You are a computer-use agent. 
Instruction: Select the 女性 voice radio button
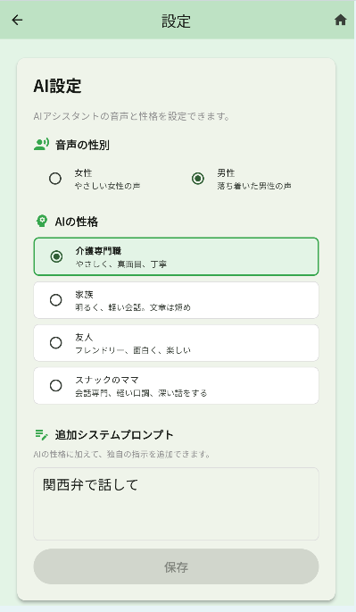(x=55, y=179)
